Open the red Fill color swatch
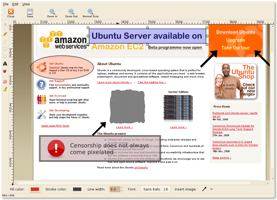Screen dimensions: 277x200 (35, 189)
